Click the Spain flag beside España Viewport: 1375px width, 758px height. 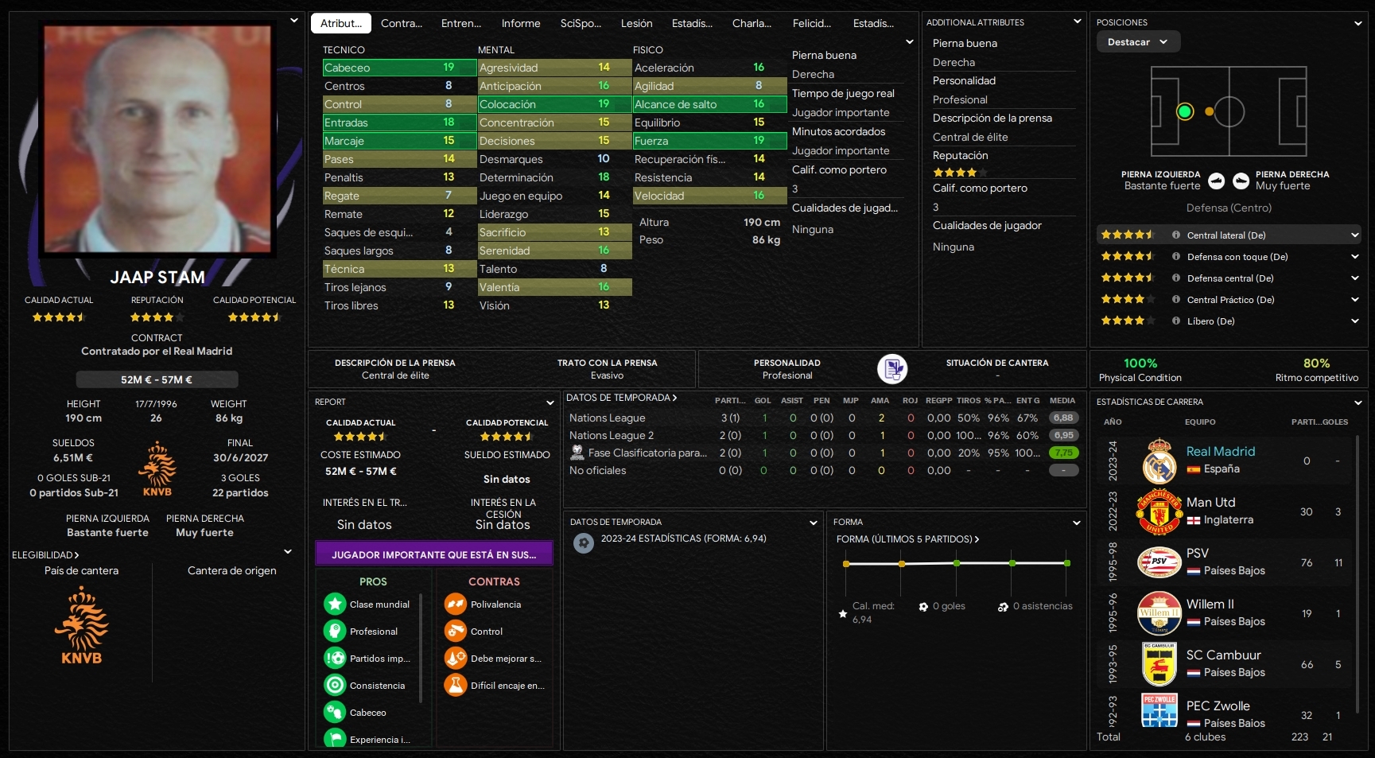point(1193,469)
